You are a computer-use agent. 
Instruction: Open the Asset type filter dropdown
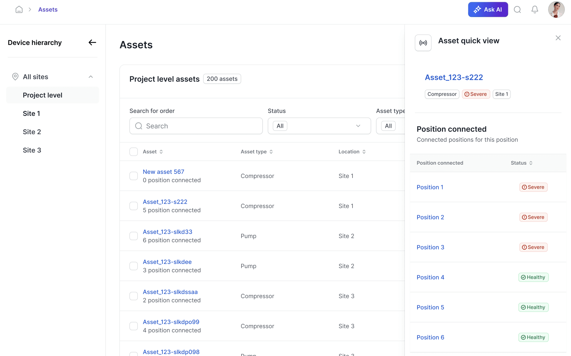pos(390,126)
